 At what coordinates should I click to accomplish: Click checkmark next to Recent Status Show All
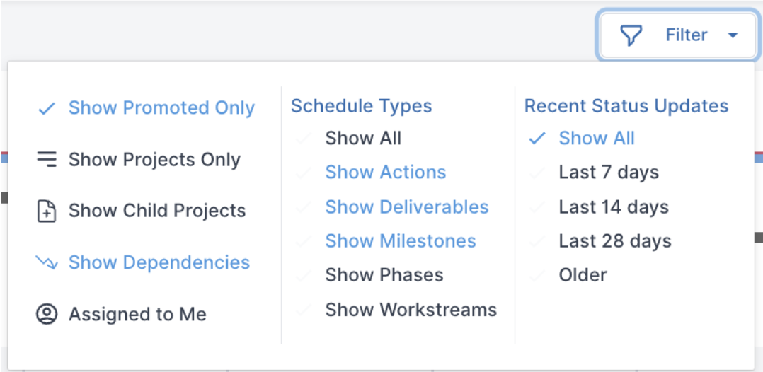[x=537, y=139]
